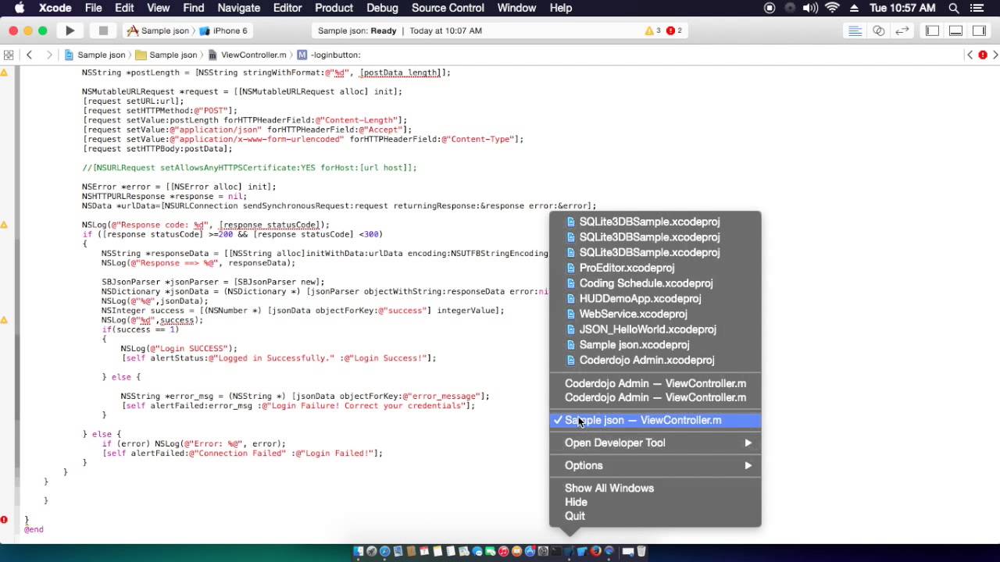
Task: Open Trash in the Dock
Action: (641, 552)
